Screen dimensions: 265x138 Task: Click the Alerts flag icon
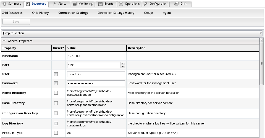pyautogui.click(x=55, y=4)
